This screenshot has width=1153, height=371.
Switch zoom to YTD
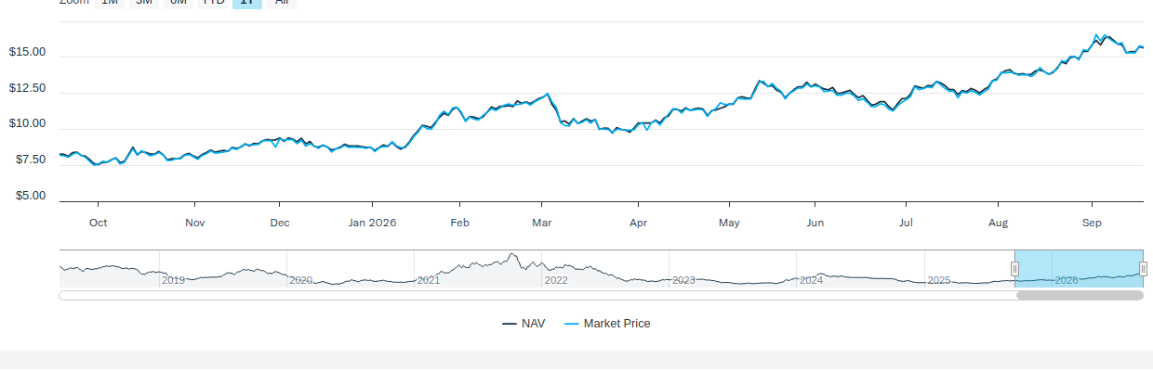coord(213,3)
